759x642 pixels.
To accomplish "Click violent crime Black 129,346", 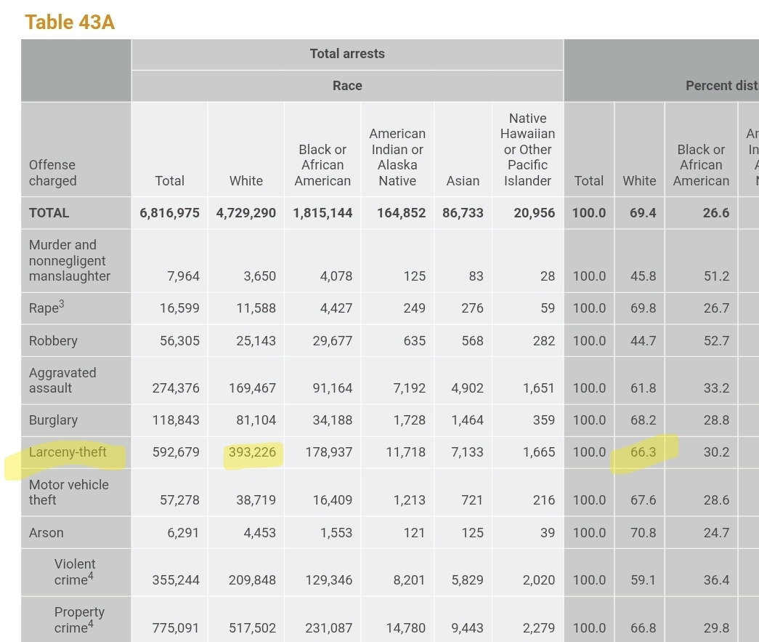I will [x=329, y=580].
